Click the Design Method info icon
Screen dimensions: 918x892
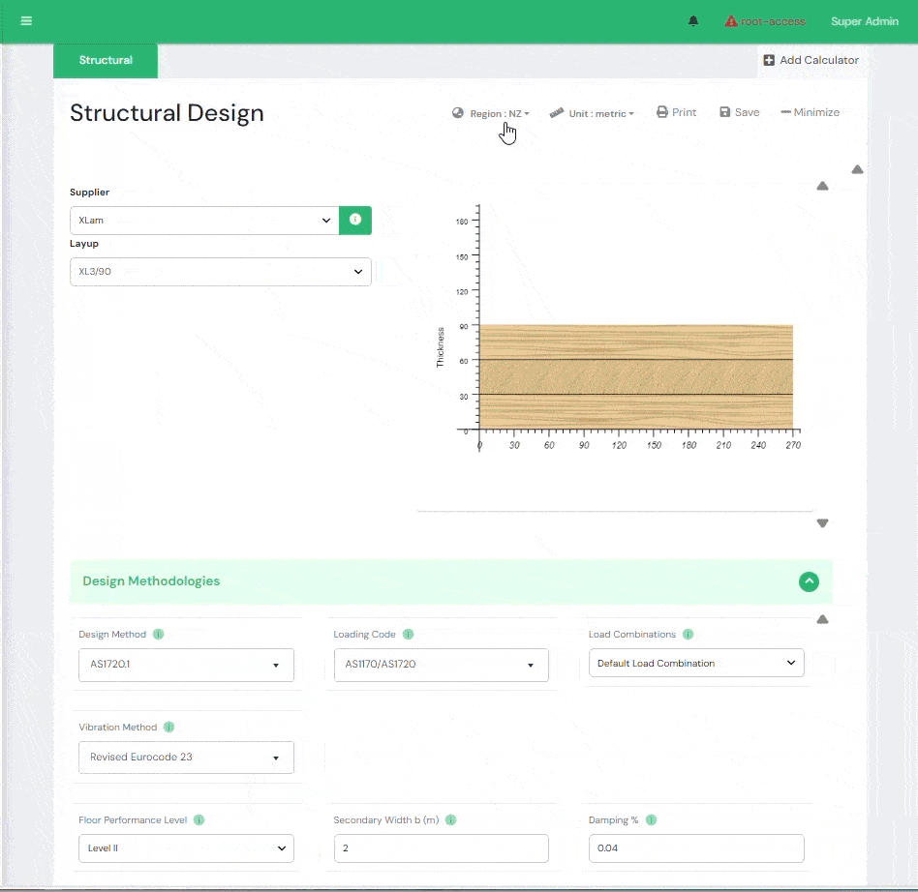pos(158,635)
